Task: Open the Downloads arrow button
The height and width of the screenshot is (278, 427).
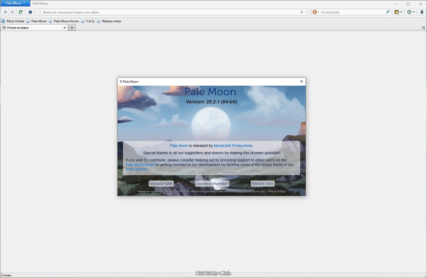Action: tap(422, 12)
